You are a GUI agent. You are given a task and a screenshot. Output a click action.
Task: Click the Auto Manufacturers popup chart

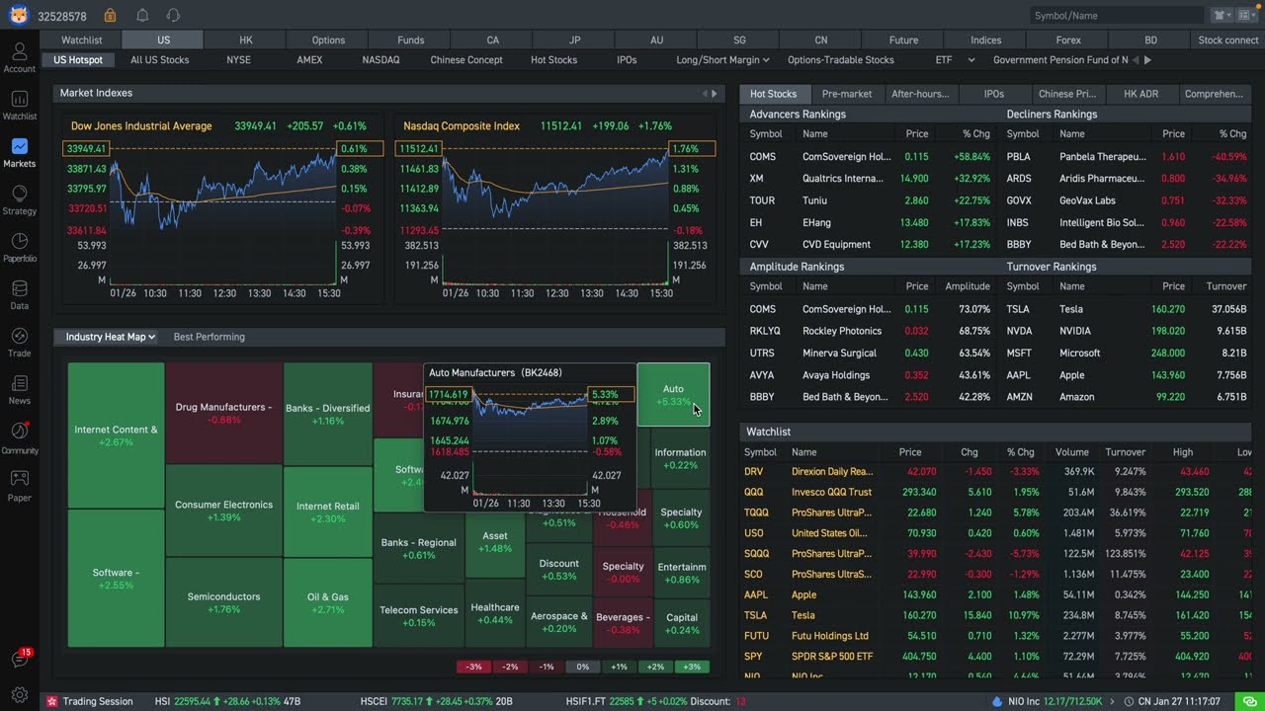click(530, 438)
